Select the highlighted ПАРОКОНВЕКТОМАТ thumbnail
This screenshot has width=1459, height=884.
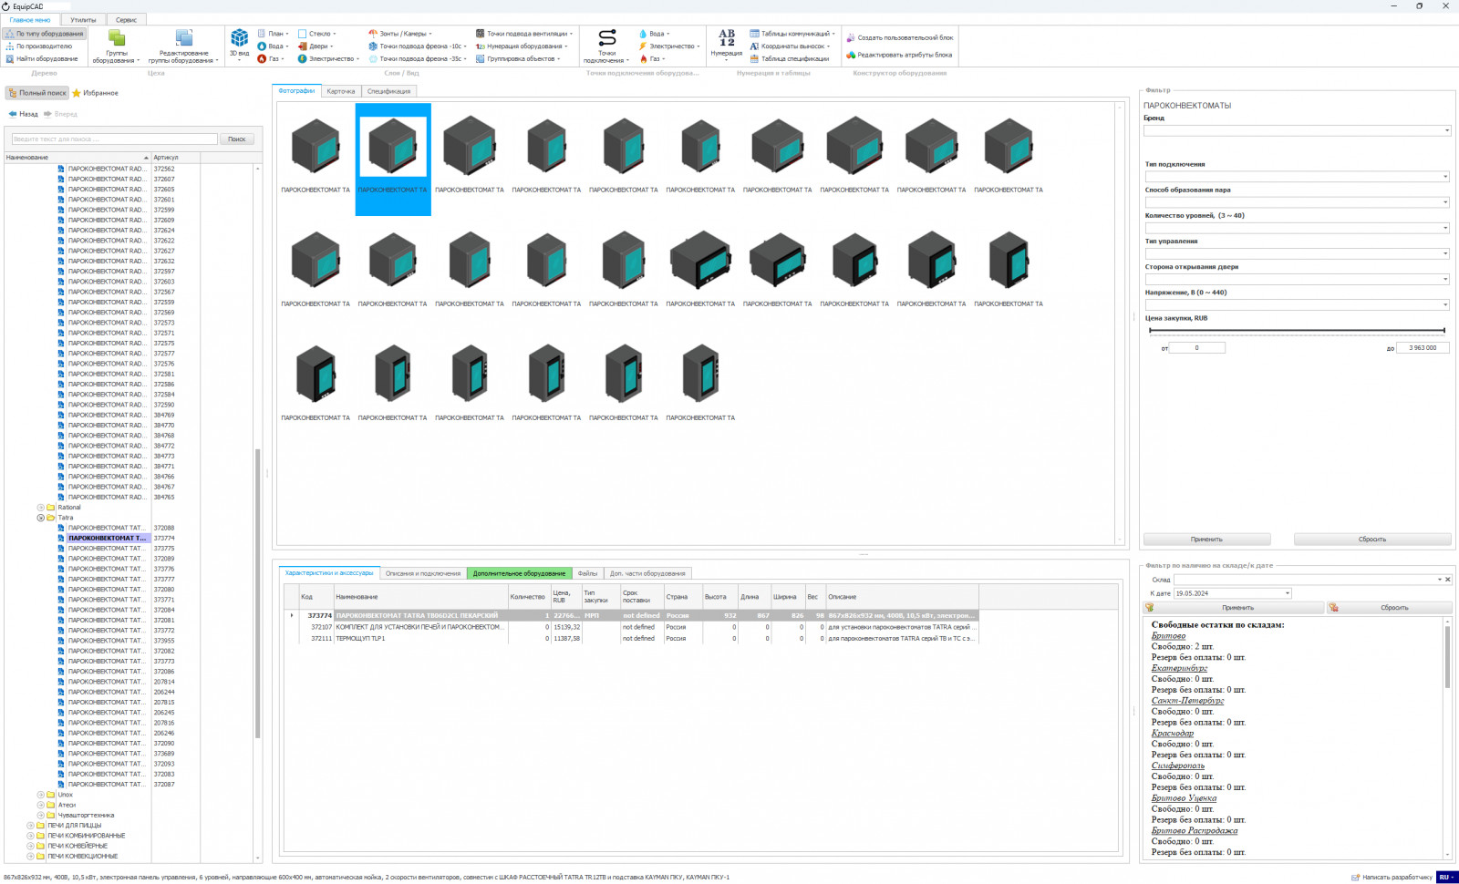pyautogui.click(x=393, y=159)
